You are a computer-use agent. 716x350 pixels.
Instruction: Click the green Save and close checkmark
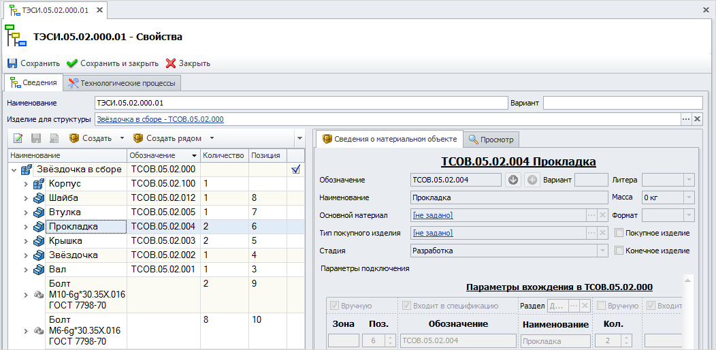click(72, 63)
